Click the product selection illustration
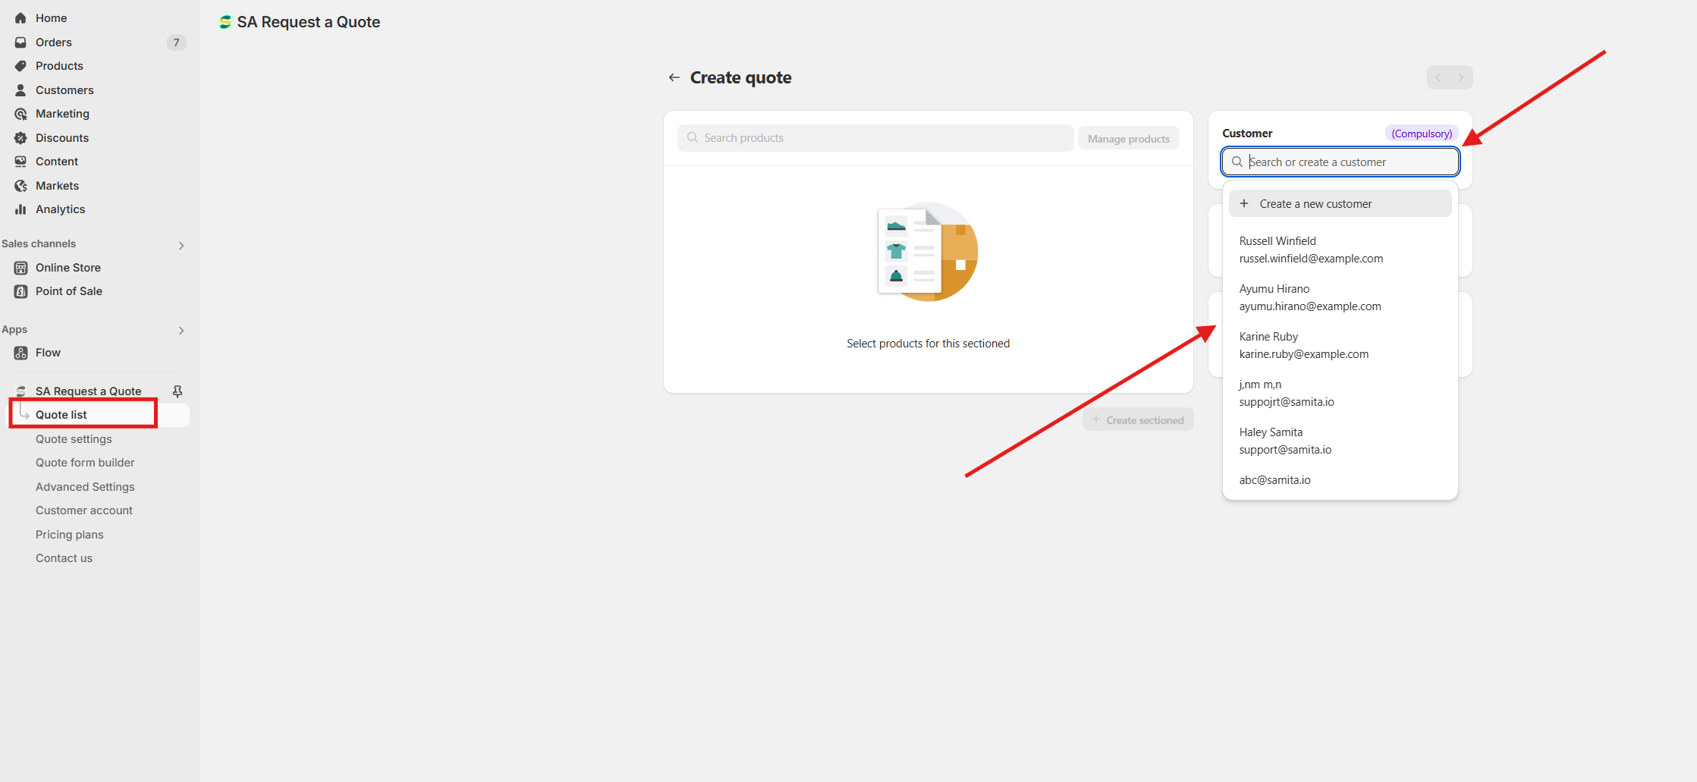 928,252
